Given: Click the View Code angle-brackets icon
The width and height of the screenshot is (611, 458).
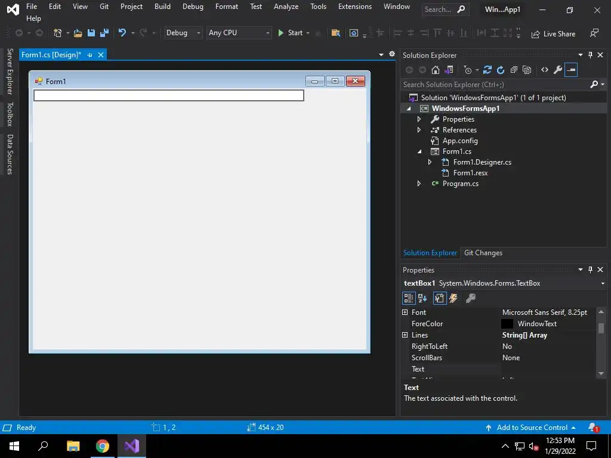Looking at the screenshot, I should [545, 70].
